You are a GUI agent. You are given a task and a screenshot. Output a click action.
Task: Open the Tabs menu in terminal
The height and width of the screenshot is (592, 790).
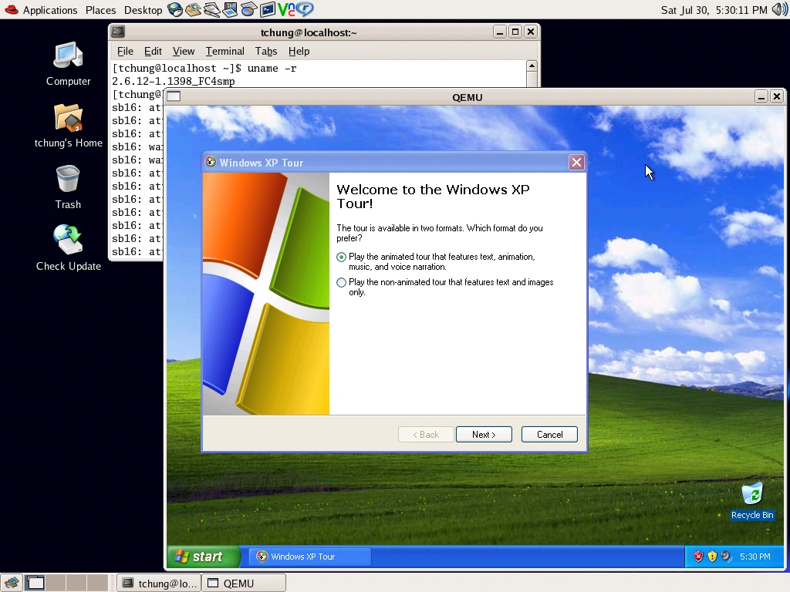pyautogui.click(x=266, y=52)
